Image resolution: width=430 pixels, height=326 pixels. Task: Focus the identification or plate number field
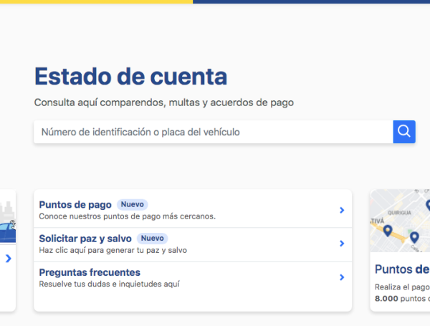pos(213,132)
